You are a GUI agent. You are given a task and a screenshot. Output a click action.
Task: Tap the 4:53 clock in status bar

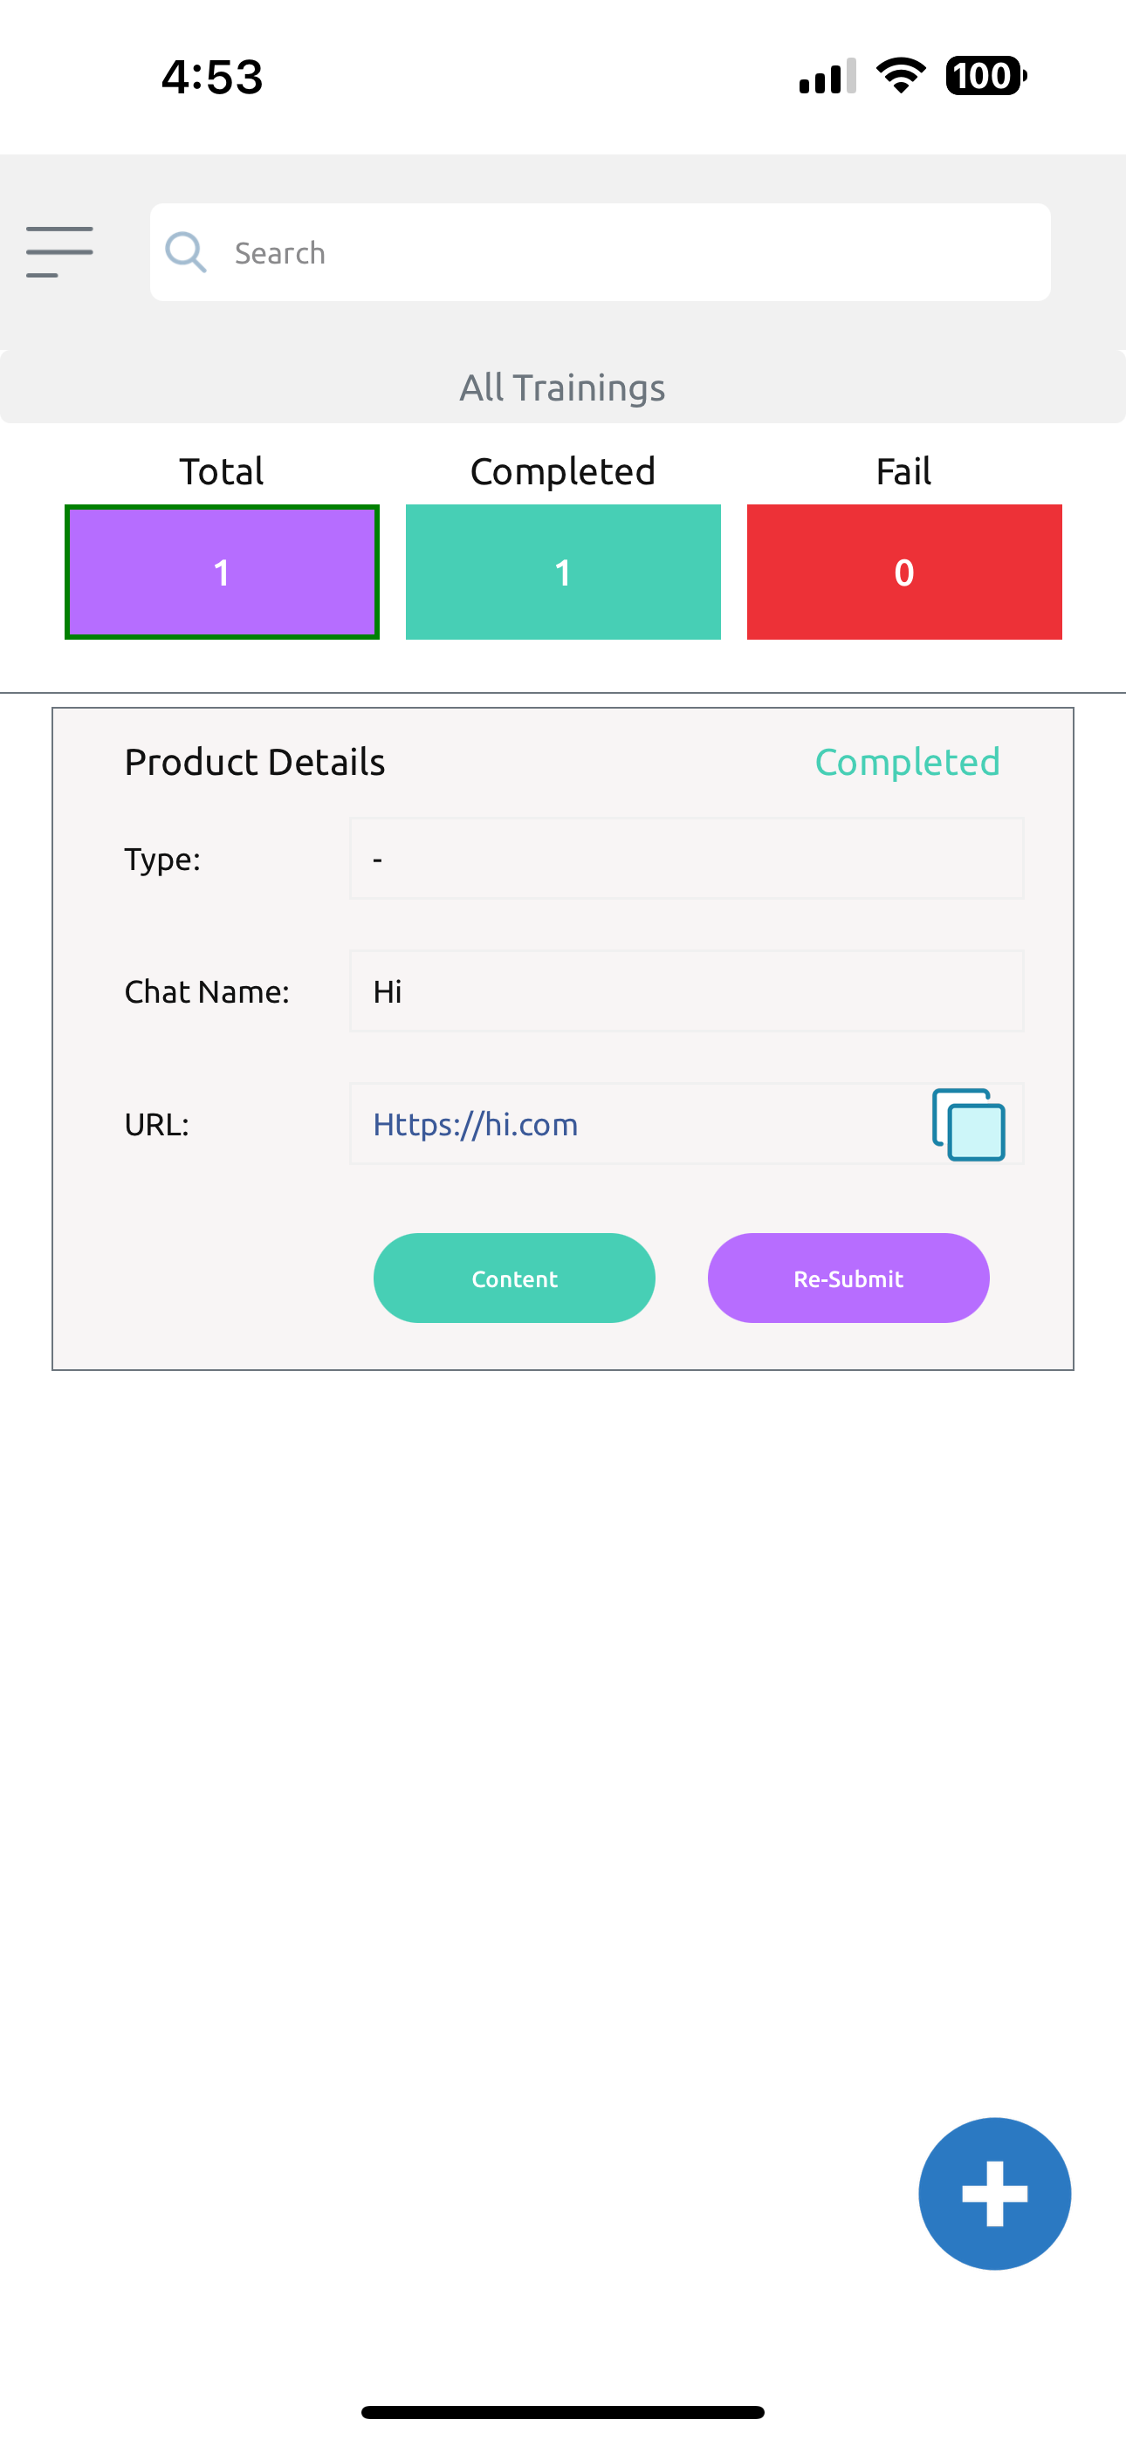click(212, 77)
